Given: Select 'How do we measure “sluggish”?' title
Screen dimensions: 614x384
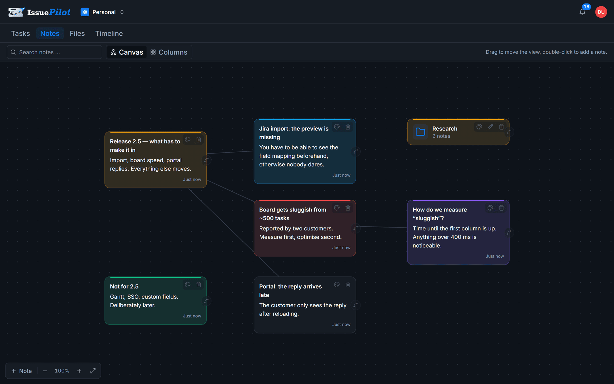Looking at the screenshot, I should tap(440, 214).
